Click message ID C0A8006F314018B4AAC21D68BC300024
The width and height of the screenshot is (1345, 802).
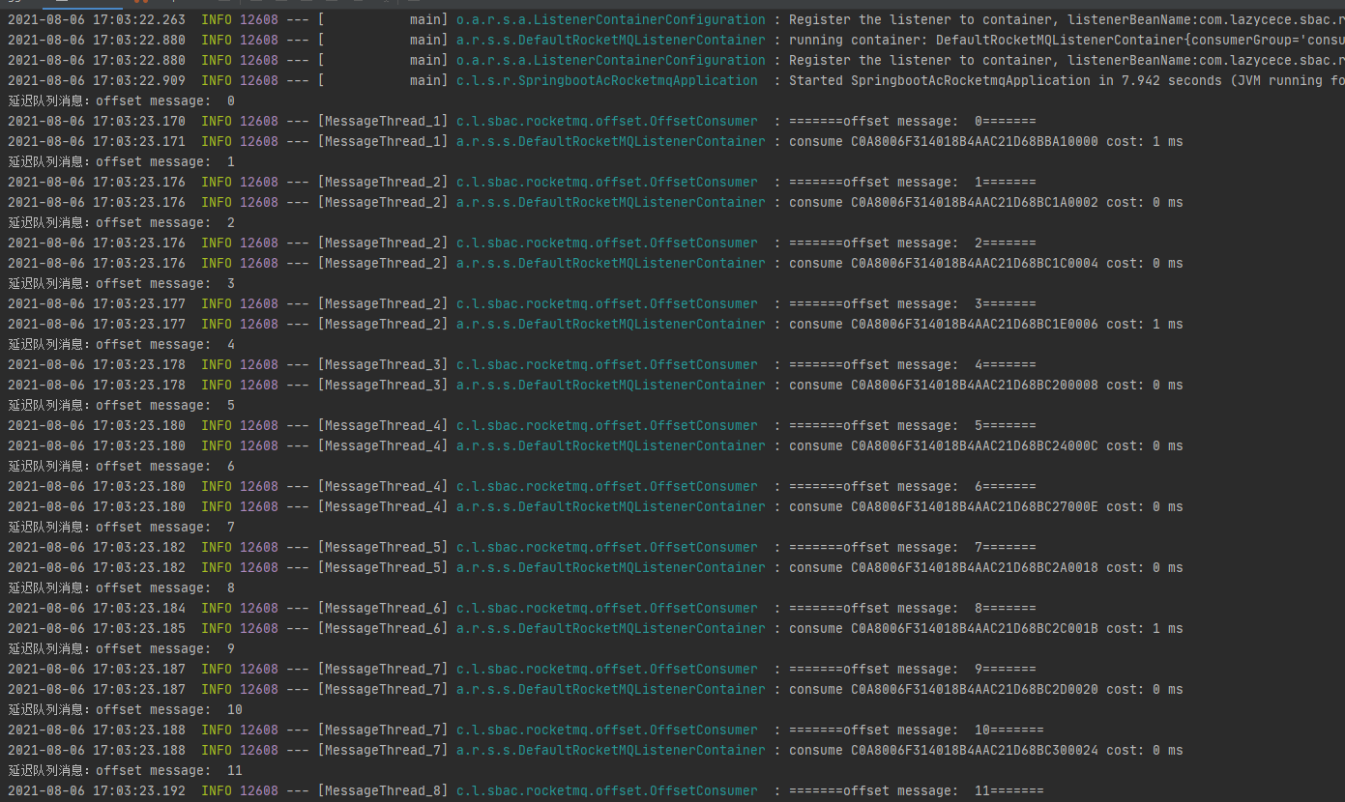[x=975, y=750]
